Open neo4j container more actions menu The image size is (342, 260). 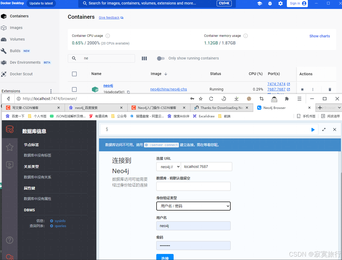coord(313,89)
